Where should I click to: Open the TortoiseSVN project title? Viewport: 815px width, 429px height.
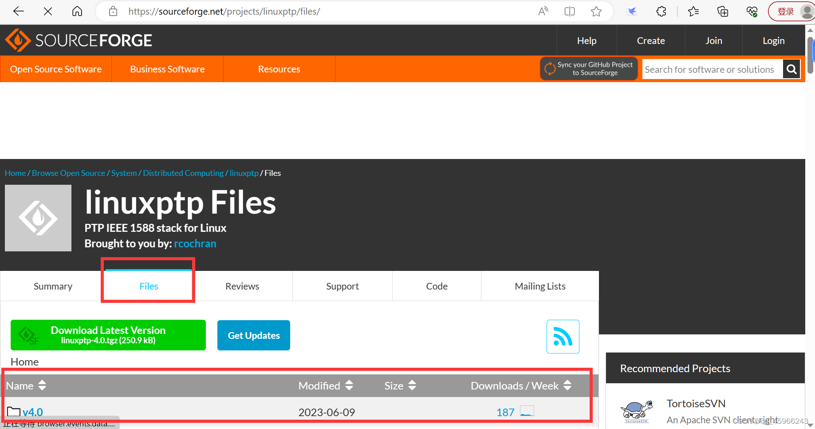pos(696,403)
